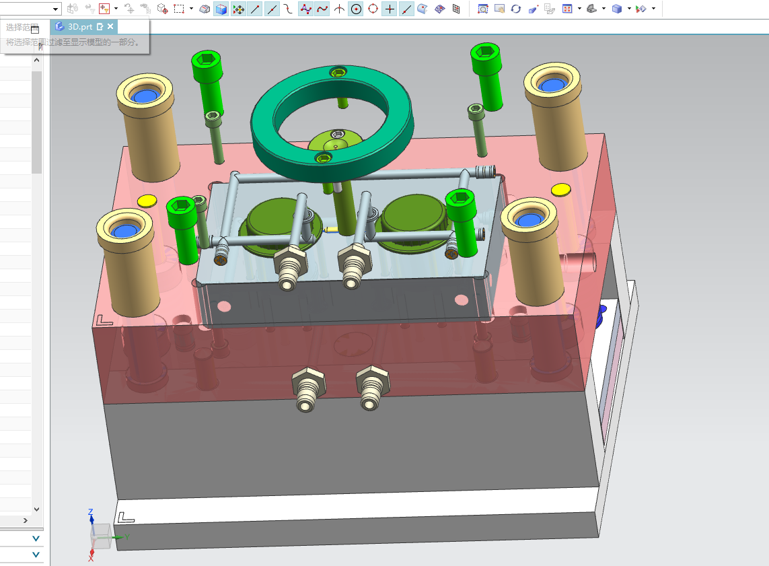Toggle End Point snap
The height and width of the screenshot is (566, 769).
tap(255, 9)
